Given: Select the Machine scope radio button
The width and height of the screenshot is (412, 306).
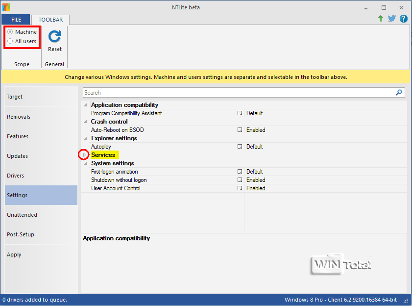Looking at the screenshot, I should click(10, 32).
